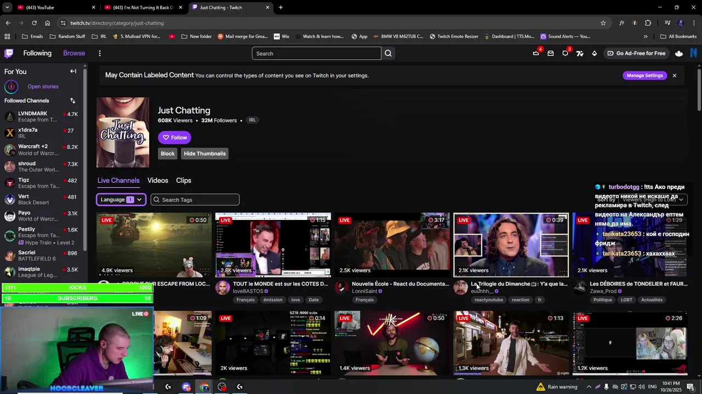
Task: Click the Block button
Action: click(168, 154)
